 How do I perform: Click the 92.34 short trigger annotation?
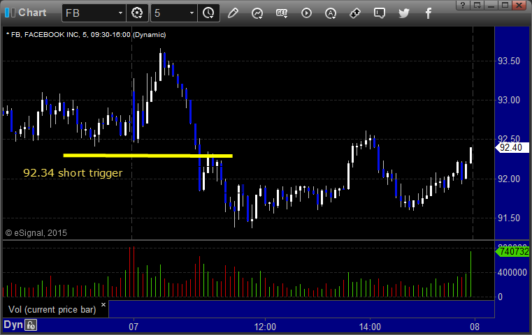tap(73, 173)
